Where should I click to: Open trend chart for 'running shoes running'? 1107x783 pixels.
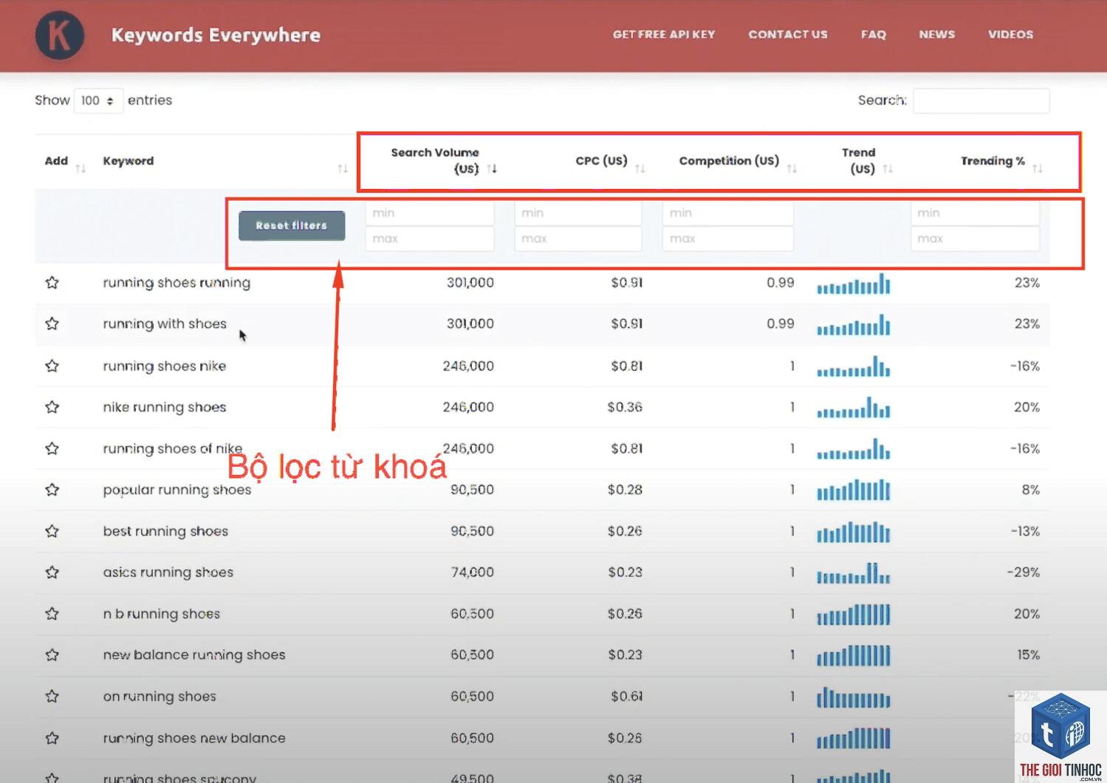click(x=854, y=284)
